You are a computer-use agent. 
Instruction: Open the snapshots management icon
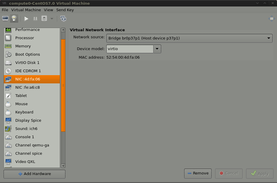point(63,19)
